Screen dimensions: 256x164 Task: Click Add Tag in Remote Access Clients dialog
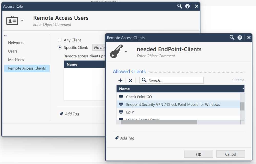click(x=127, y=138)
